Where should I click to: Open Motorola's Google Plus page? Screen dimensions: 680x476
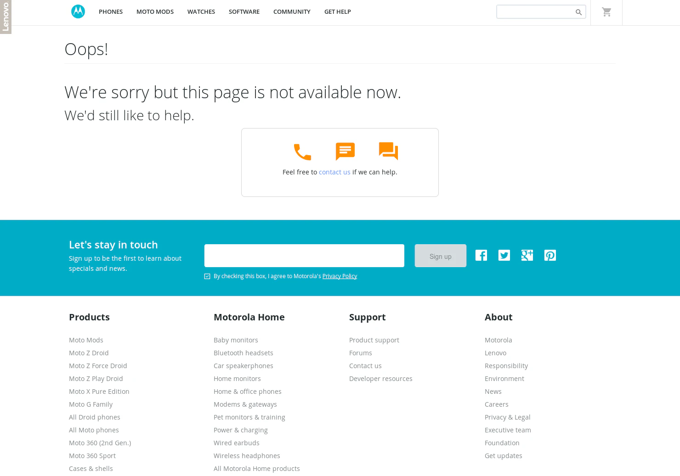tap(527, 255)
